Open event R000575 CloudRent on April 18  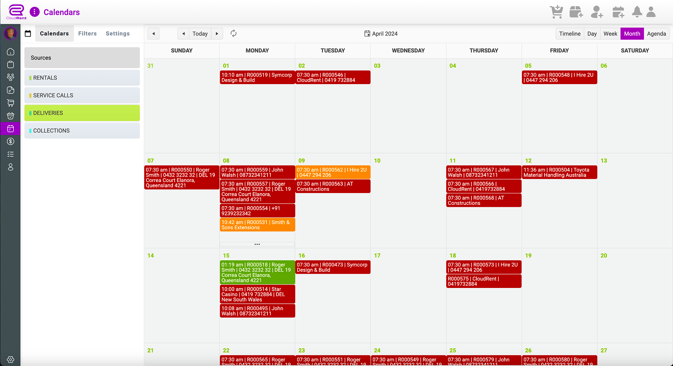(484, 281)
